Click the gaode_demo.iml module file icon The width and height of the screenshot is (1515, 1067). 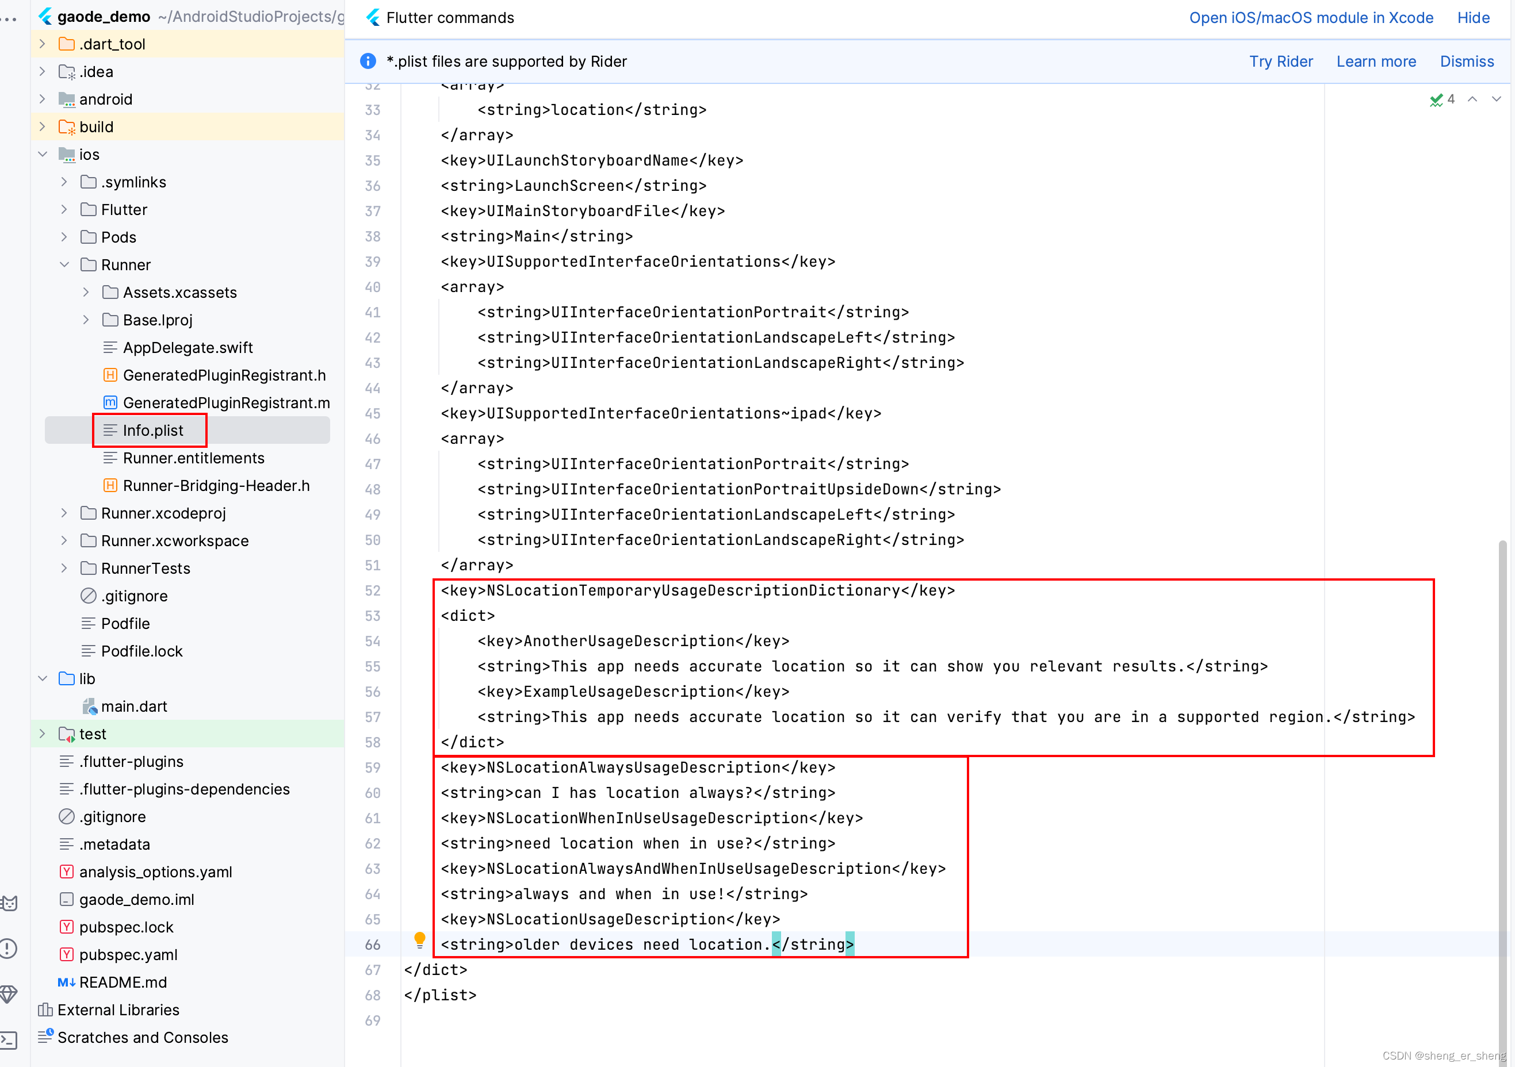(67, 899)
